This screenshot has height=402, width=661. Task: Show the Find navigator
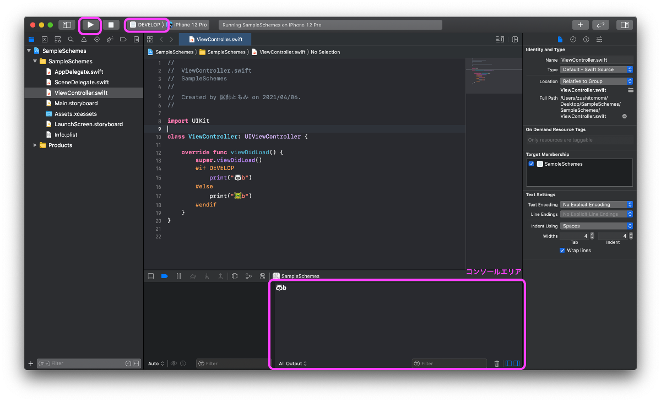pos(71,40)
